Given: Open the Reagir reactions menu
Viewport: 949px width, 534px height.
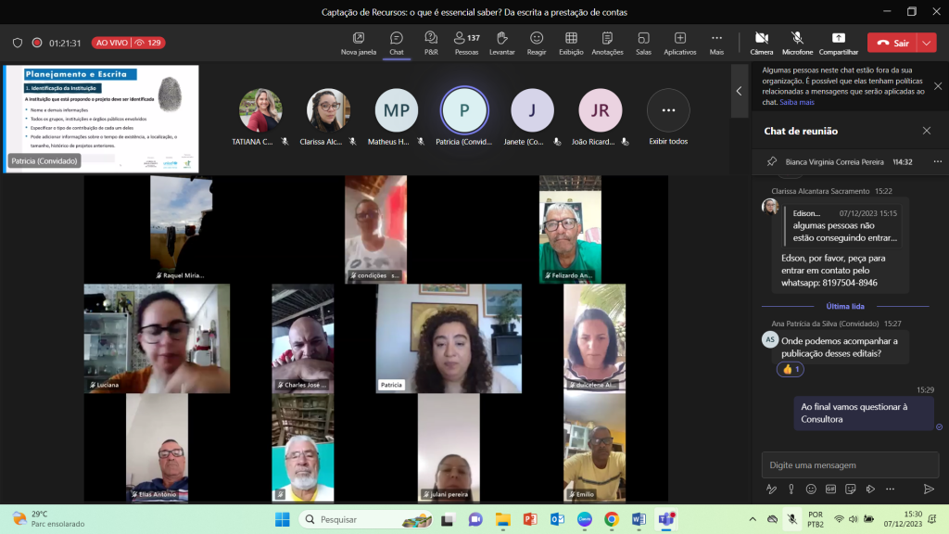Looking at the screenshot, I should click(537, 44).
